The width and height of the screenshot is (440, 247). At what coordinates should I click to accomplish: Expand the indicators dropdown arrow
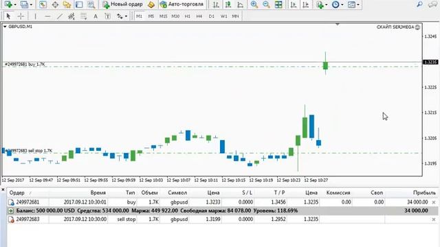coord(326,5)
